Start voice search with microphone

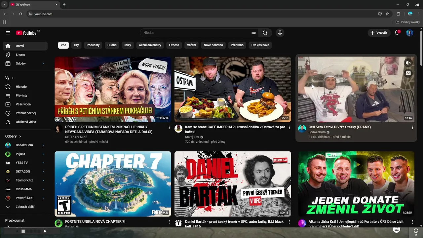pos(280,33)
